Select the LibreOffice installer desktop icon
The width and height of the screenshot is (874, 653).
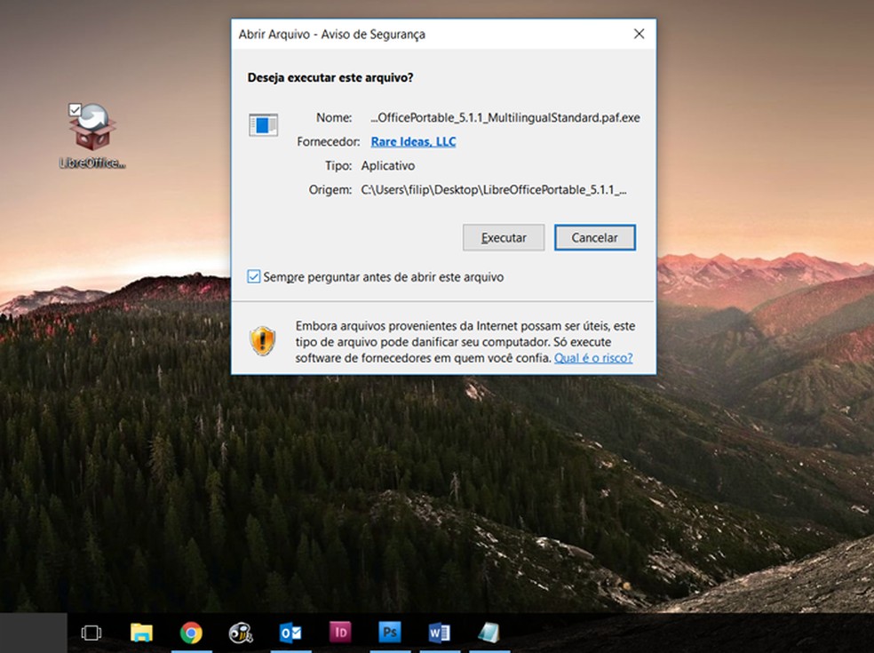click(92, 136)
